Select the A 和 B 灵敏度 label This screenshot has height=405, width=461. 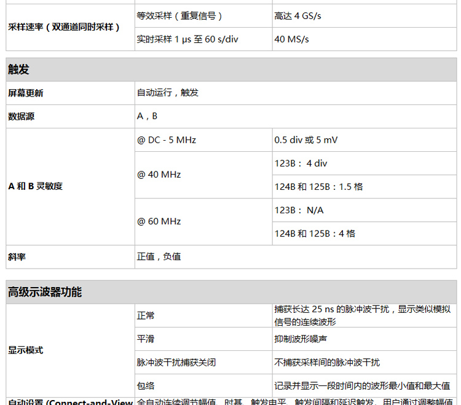click(36, 186)
